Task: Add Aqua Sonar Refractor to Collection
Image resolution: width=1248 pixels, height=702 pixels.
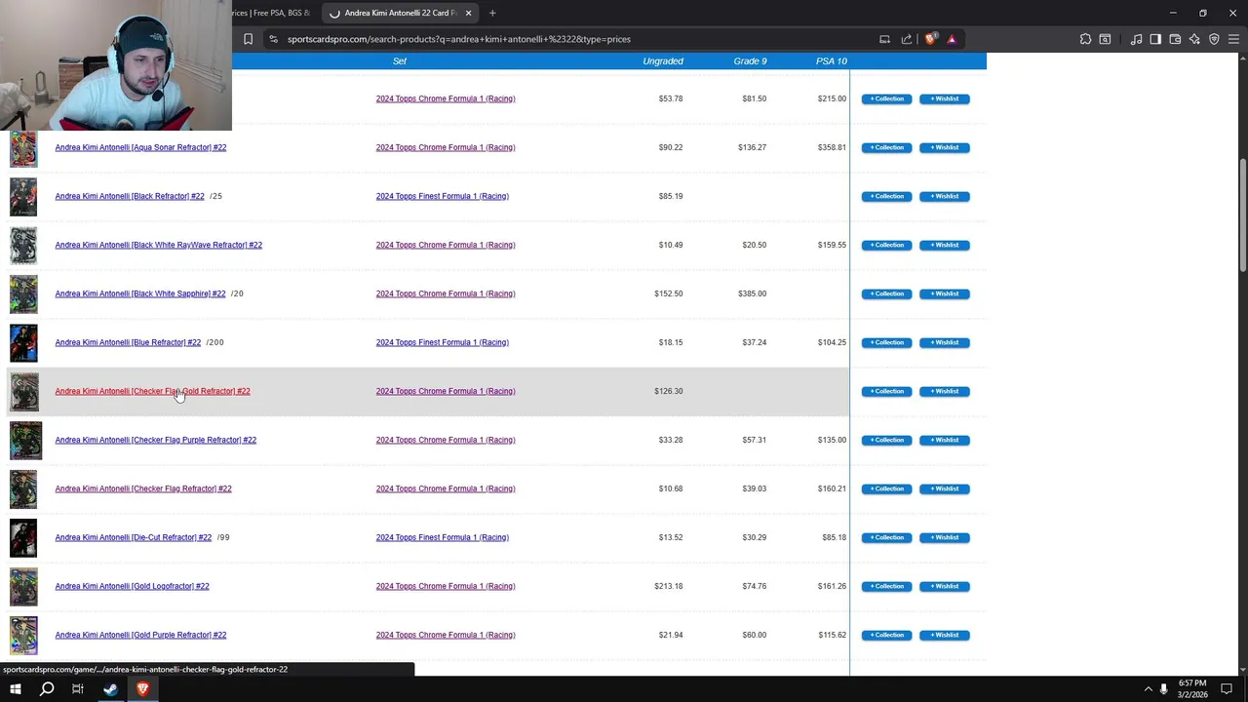Action: (x=886, y=147)
